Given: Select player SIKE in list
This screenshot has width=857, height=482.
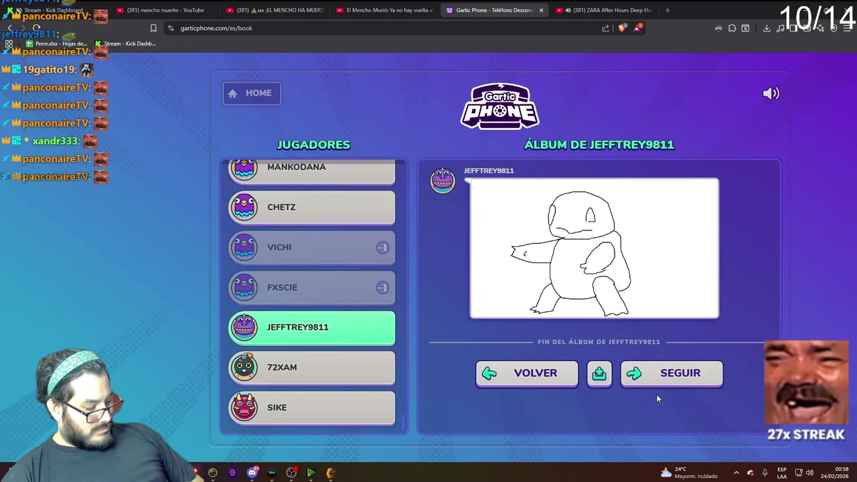Looking at the screenshot, I should point(312,408).
